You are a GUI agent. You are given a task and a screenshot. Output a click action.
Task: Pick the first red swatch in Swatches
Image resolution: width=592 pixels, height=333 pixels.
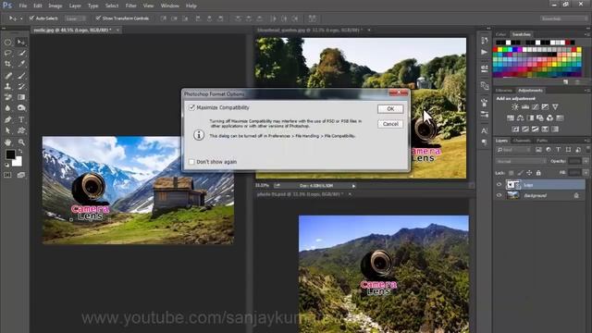[496, 49]
